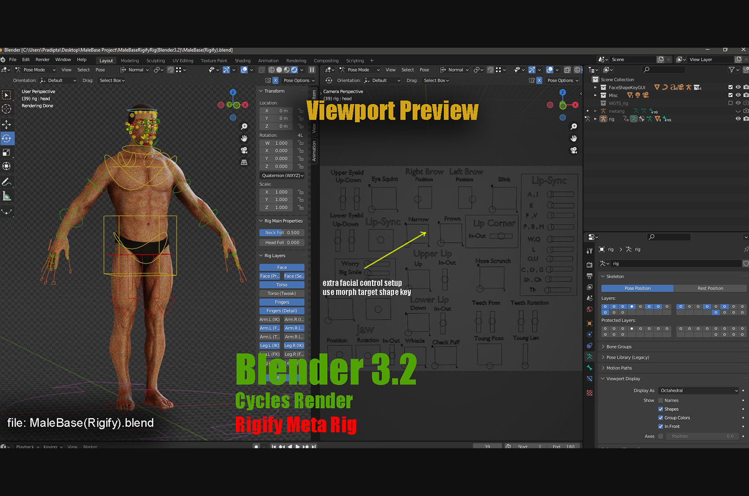Open the Object properties tab icon
The width and height of the screenshot is (749, 496).
(589, 323)
